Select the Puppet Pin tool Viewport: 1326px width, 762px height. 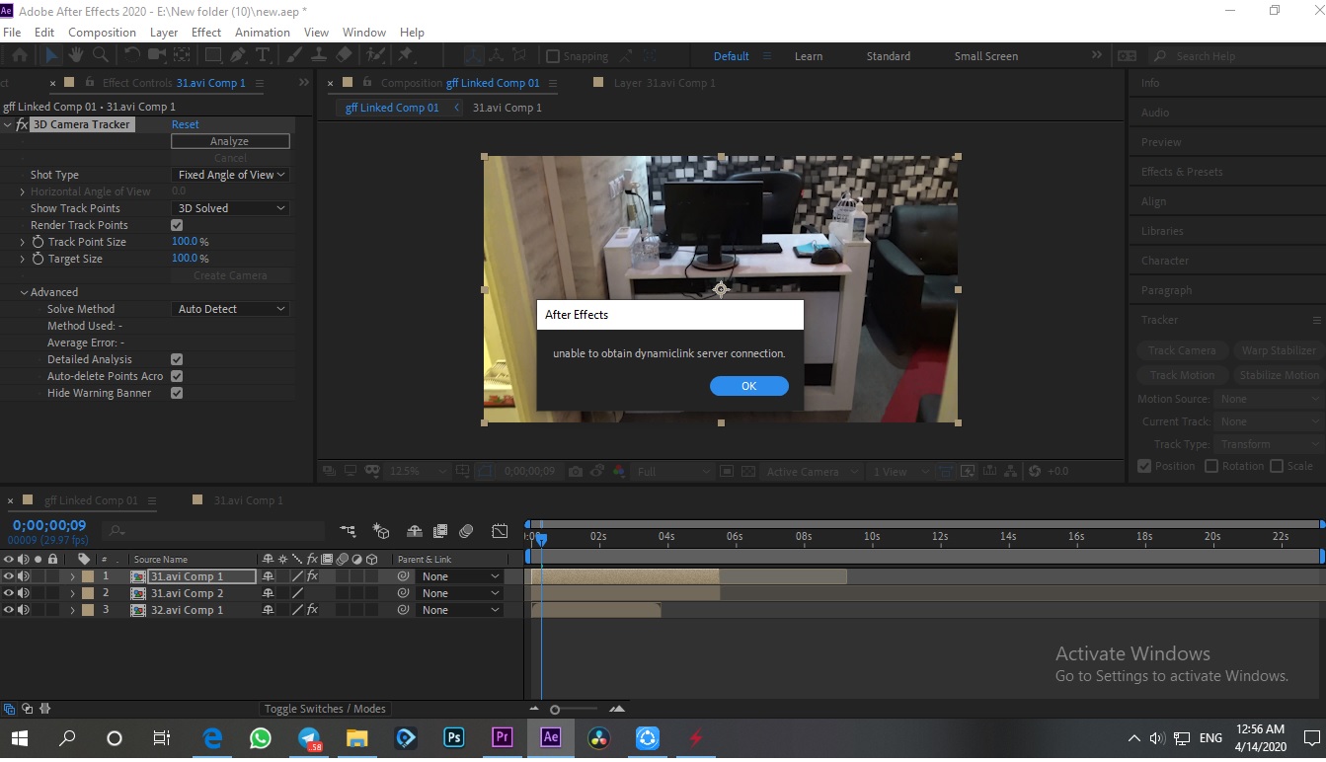[x=405, y=55]
